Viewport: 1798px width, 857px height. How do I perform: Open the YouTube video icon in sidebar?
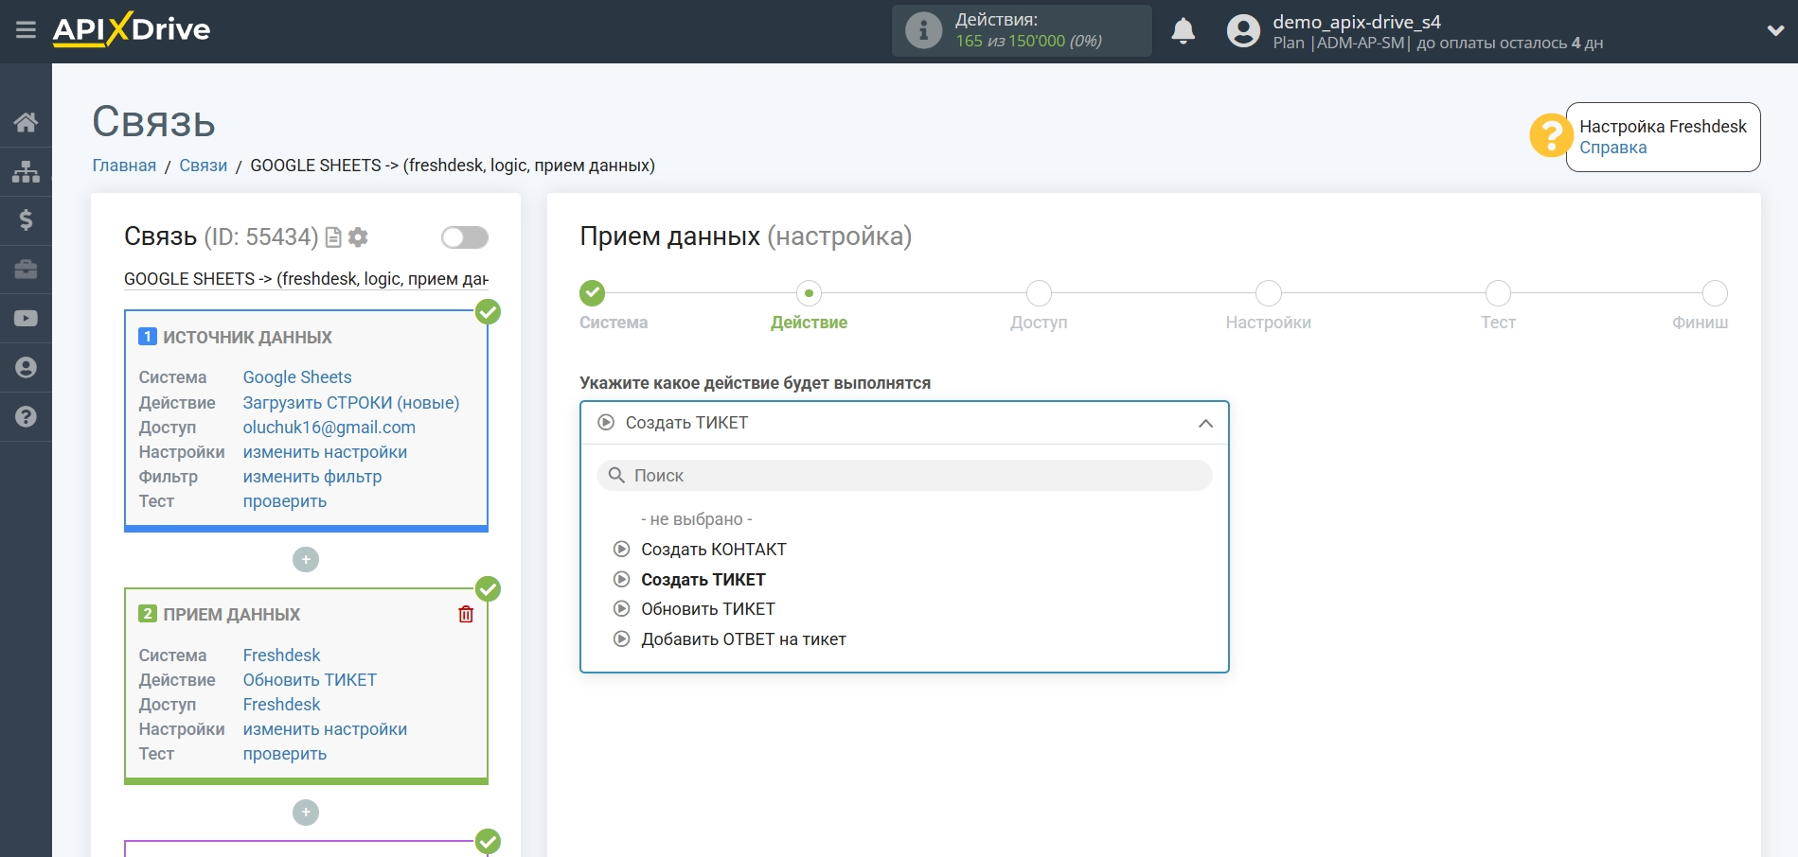(x=26, y=319)
